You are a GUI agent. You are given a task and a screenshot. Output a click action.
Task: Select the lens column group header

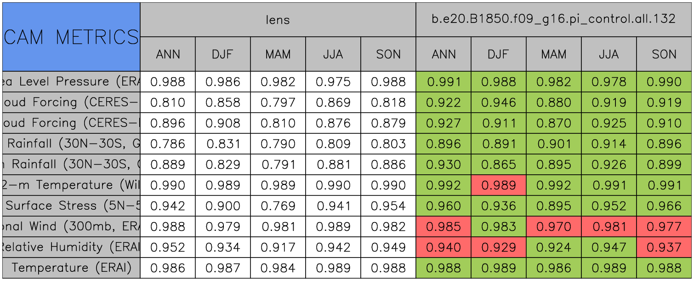click(x=278, y=19)
